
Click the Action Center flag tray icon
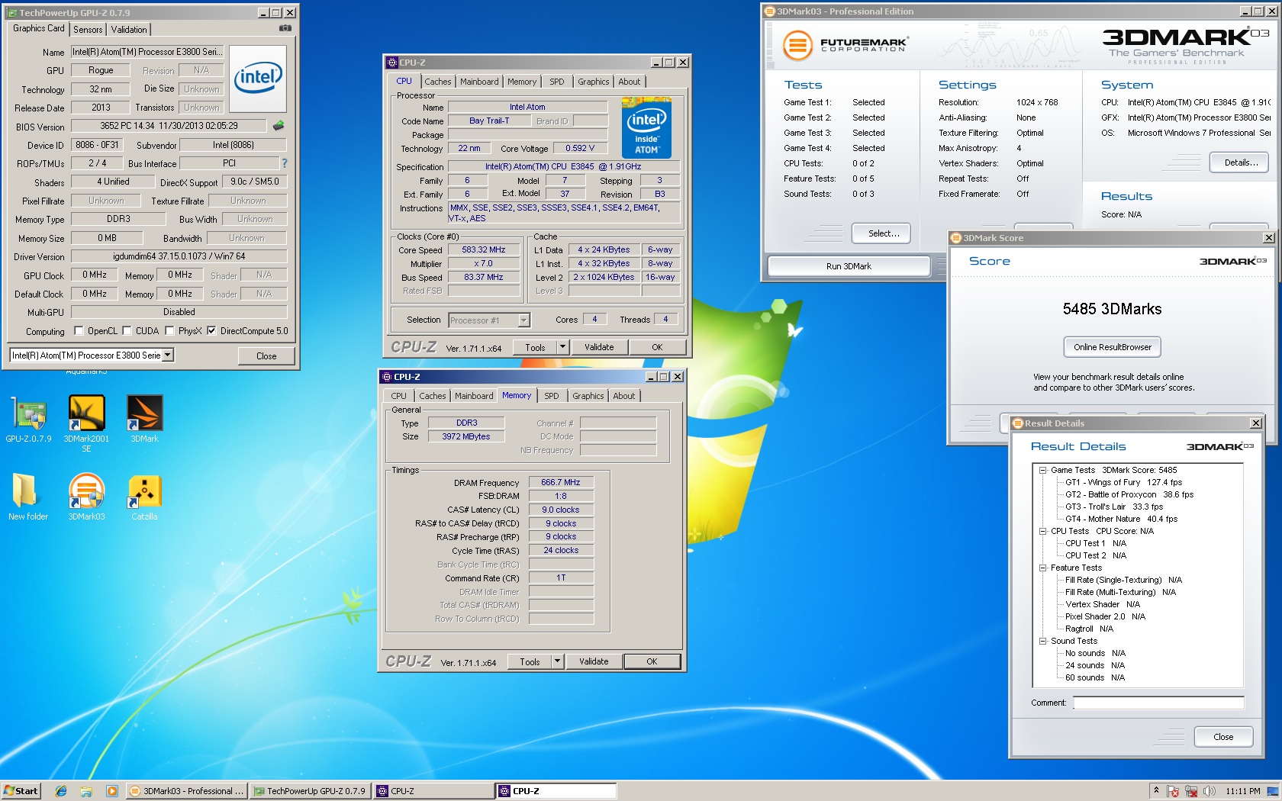pyautogui.click(x=1174, y=791)
